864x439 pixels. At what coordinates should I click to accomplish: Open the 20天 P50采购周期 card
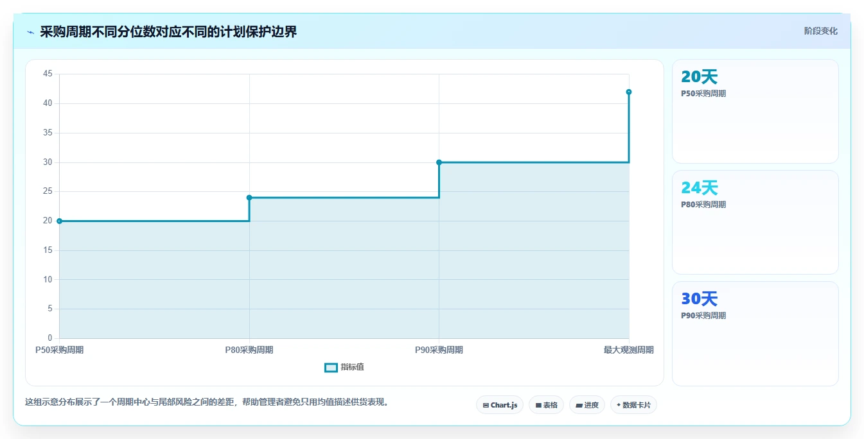pos(755,112)
